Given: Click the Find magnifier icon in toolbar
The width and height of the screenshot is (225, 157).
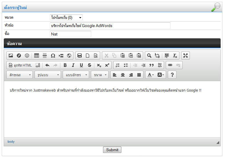Looking at the screenshot, I should [x=149, y=56].
